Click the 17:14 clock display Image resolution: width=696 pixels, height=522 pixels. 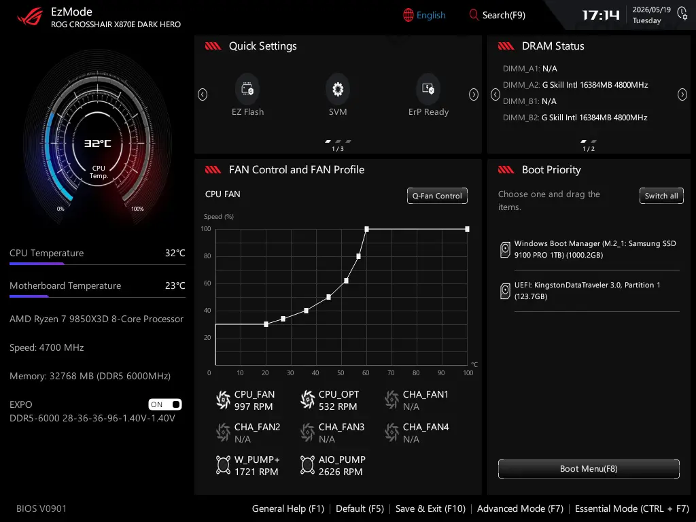pos(601,15)
